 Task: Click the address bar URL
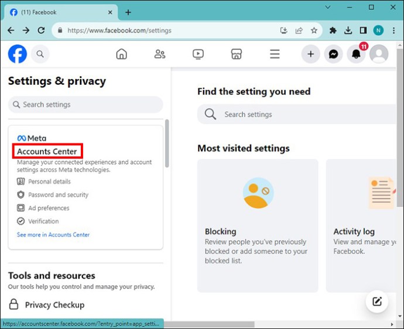click(119, 30)
